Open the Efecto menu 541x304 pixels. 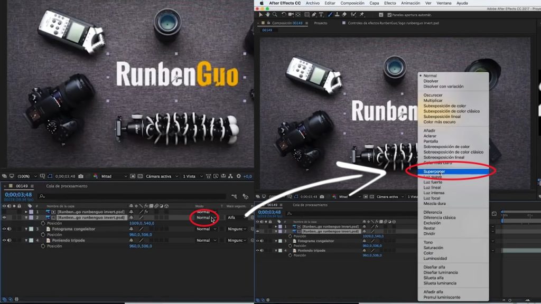tap(390, 3)
